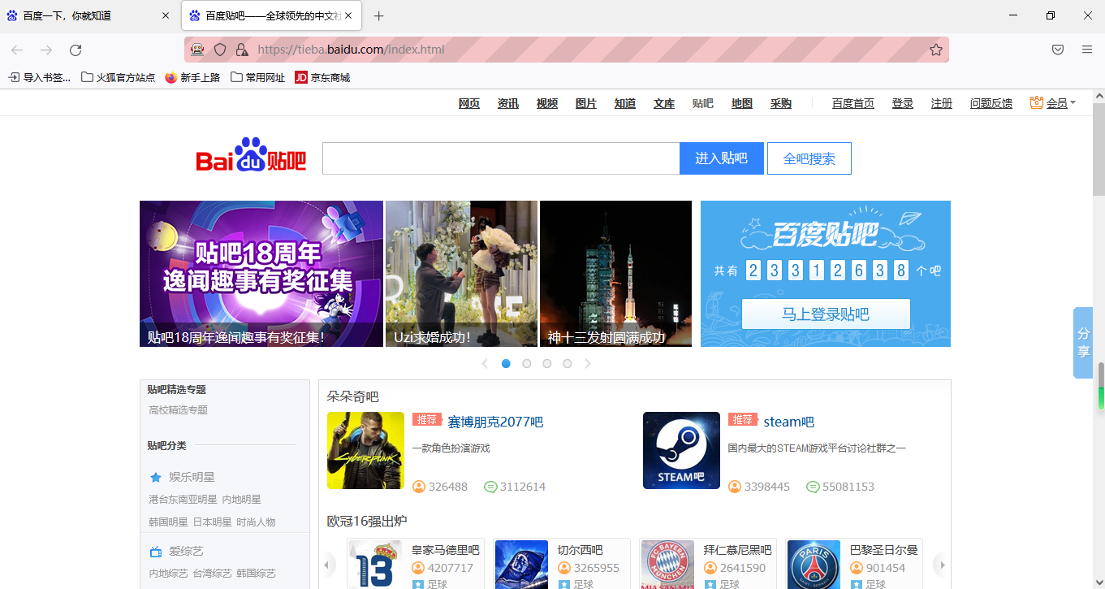Viewport: 1105px width, 589px height.
Task: Close the 百度贴吧 tab
Action: 348,15
